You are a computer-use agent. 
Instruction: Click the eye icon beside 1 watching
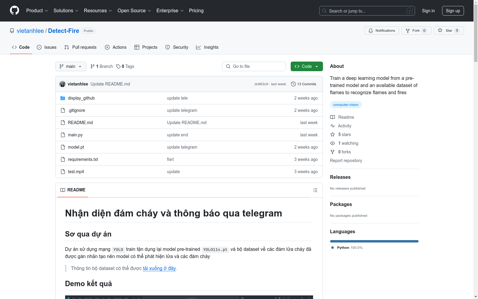[x=333, y=143]
